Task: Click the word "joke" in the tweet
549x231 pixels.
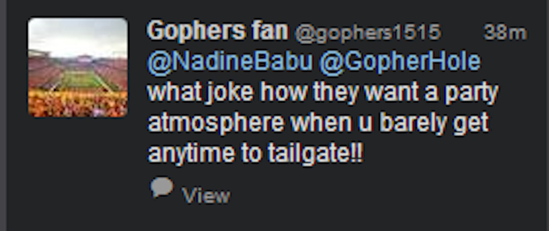Action: point(230,92)
